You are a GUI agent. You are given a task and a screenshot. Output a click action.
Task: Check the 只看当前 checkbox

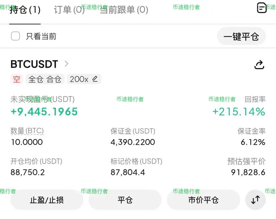(x=15, y=36)
